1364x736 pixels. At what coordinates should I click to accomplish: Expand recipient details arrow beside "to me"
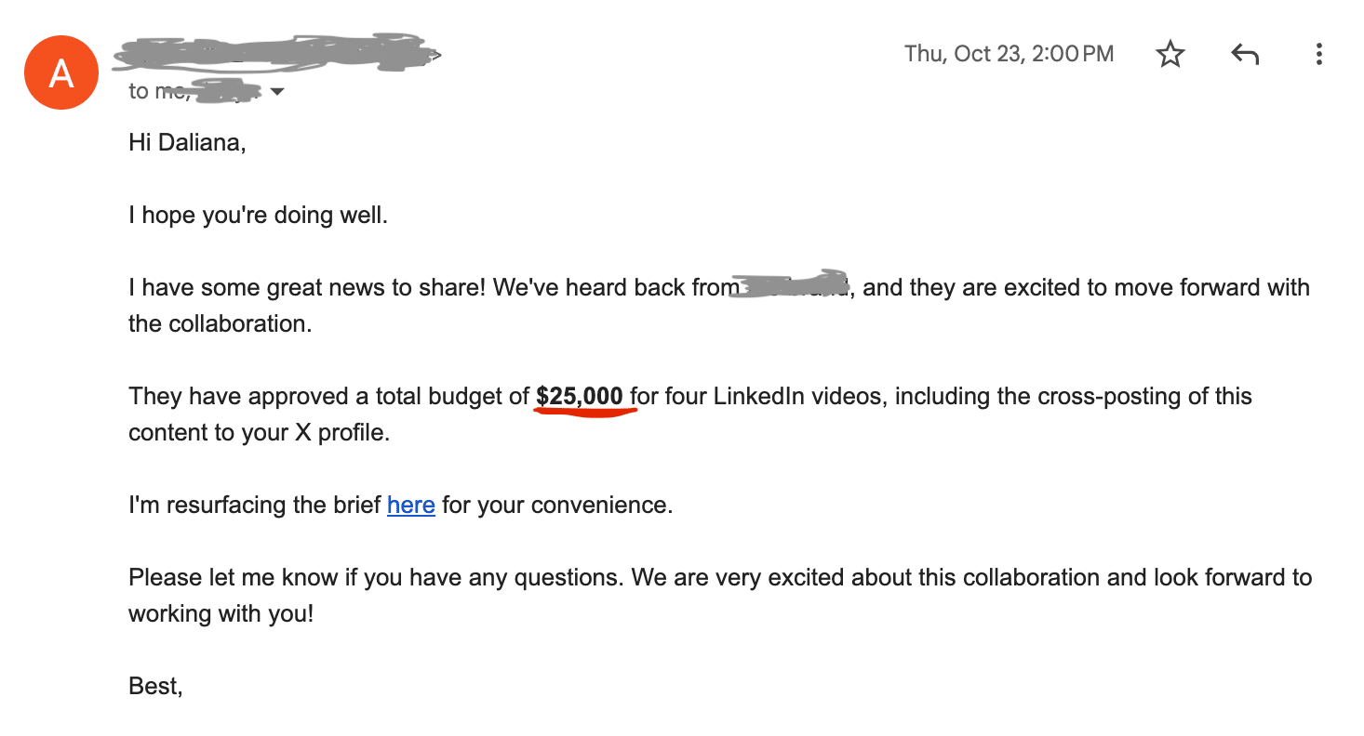point(276,92)
